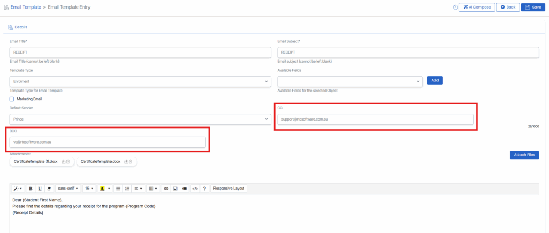
Task: Click the yellow text highlight color button
Action: (102, 189)
